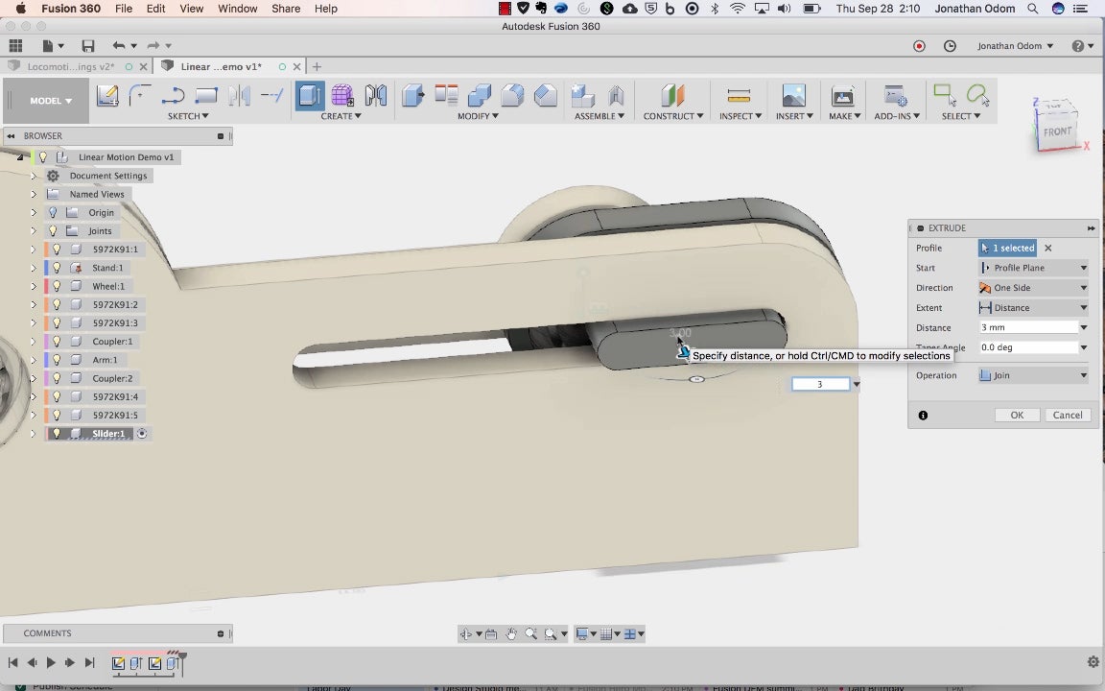This screenshot has height=691, width=1105.
Task: Show the Origin folder via bulb
Action: pos(53,212)
